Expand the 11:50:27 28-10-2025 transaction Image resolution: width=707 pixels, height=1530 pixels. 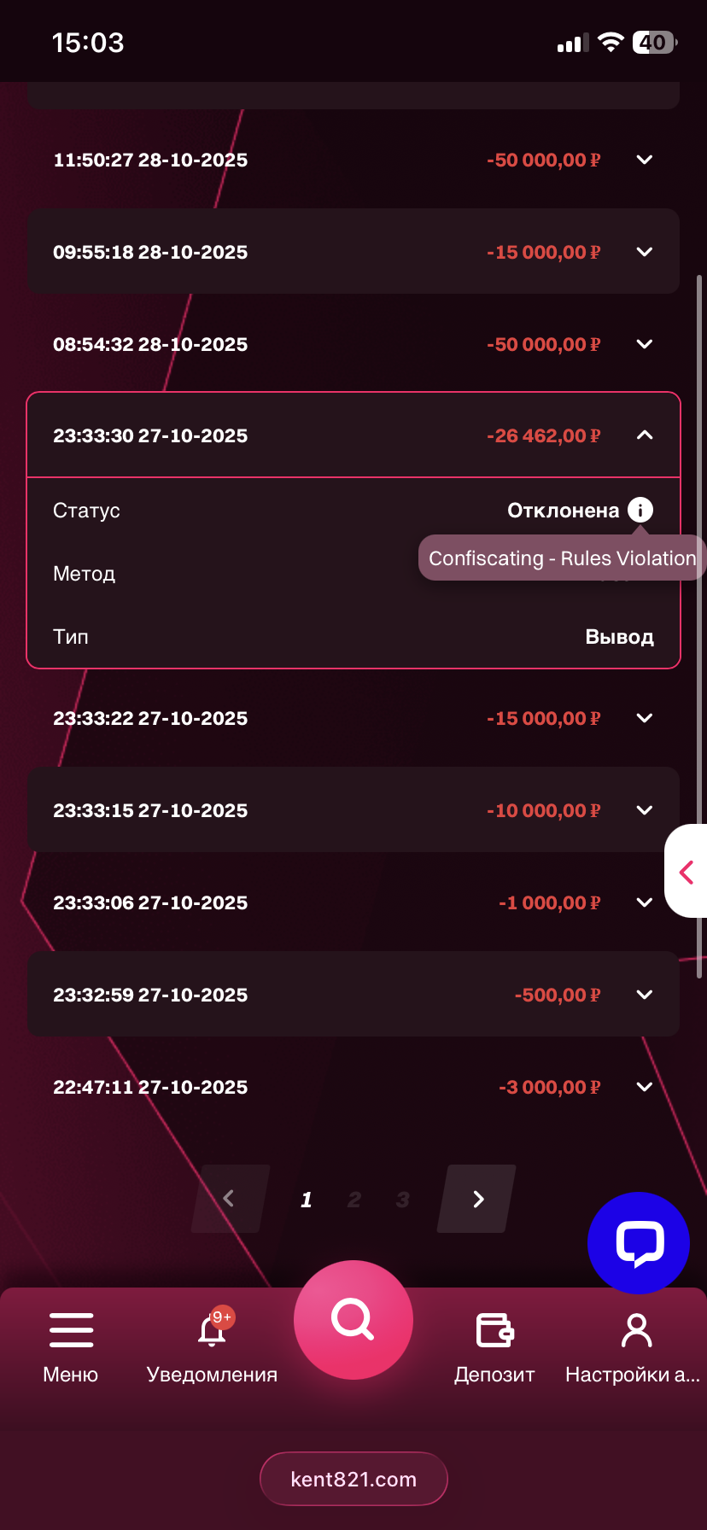[x=645, y=160]
